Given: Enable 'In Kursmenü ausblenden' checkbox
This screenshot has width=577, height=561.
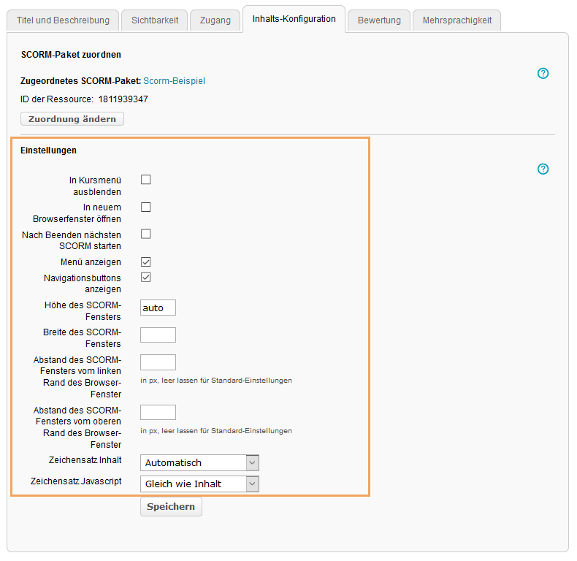Looking at the screenshot, I should tap(146, 180).
